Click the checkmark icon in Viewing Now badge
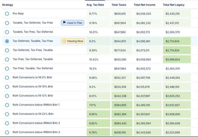Viewport: 198px width, 137px height. (65, 41)
